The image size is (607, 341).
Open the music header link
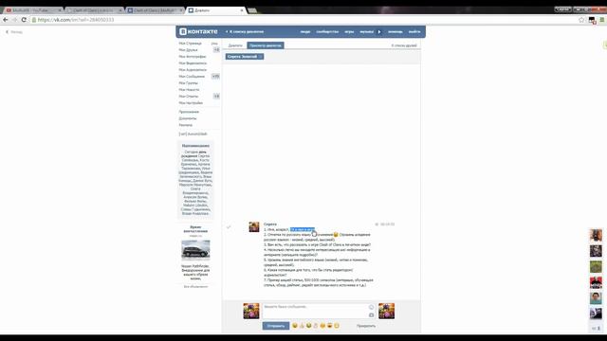(x=367, y=31)
